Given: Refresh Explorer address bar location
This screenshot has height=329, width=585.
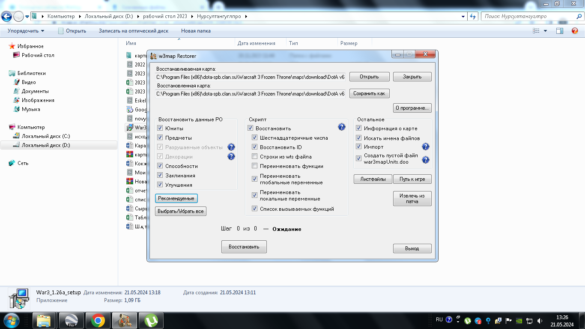Looking at the screenshot, I should 473,16.
